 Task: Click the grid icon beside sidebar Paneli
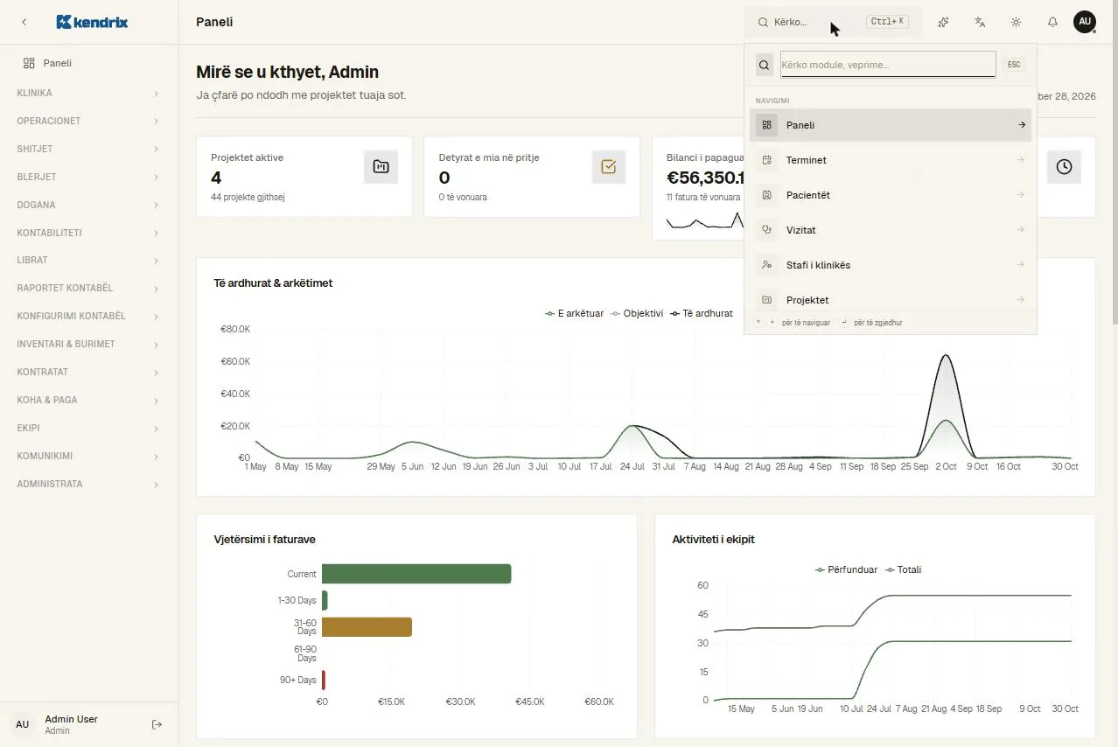coord(29,63)
